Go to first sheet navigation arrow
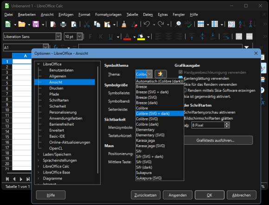Screen dimensions: 269x205 pyautogui.click(x=7, y=179)
